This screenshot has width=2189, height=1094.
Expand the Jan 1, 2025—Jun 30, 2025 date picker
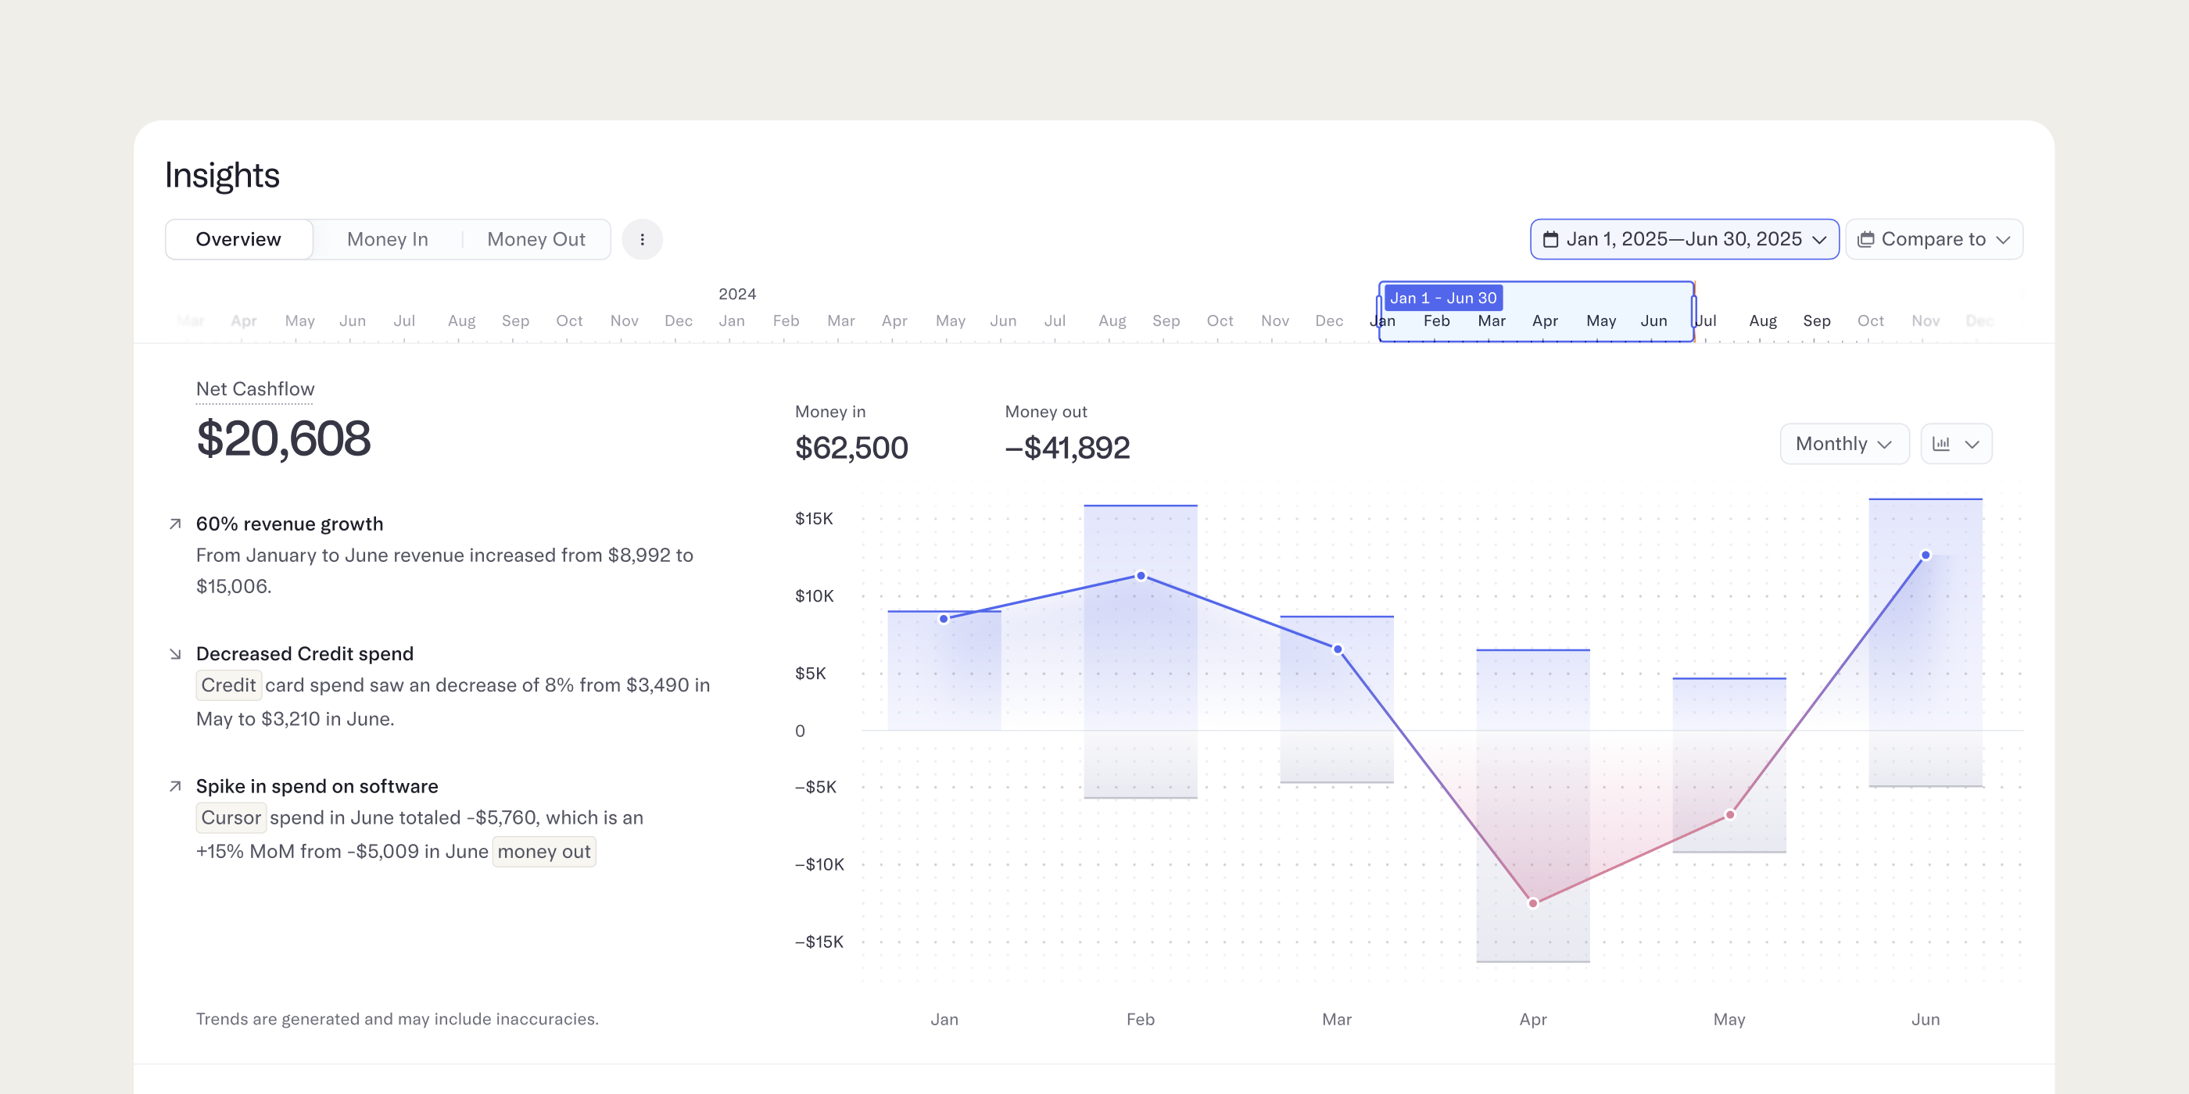(1683, 238)
